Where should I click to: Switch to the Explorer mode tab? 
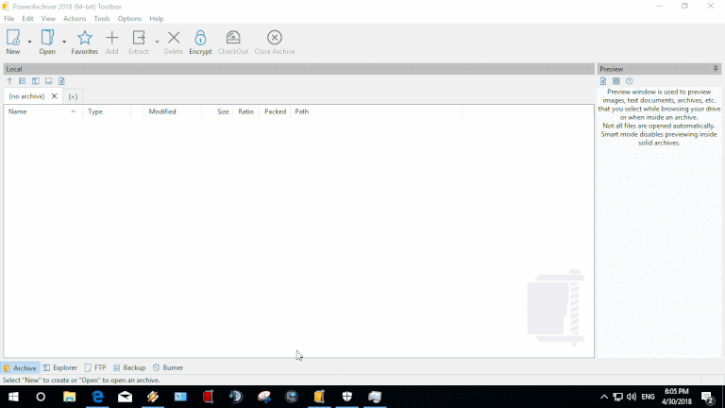tap(60, 367)
